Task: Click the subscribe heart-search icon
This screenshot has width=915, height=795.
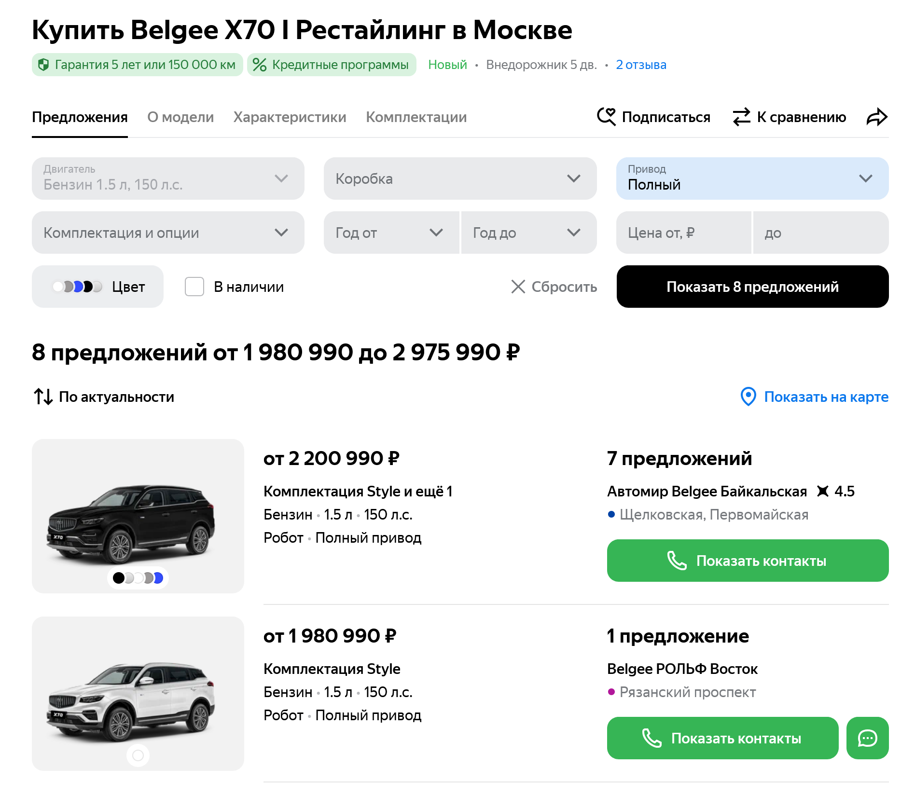Action: point(606,117)
